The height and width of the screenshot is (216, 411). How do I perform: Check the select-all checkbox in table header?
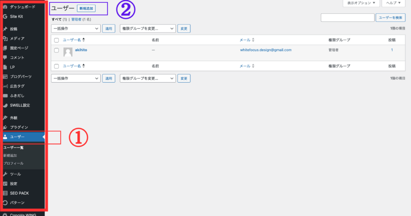coord(56,40)
